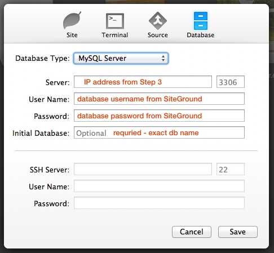Cancel the database settings dialog

click(192, 232)
